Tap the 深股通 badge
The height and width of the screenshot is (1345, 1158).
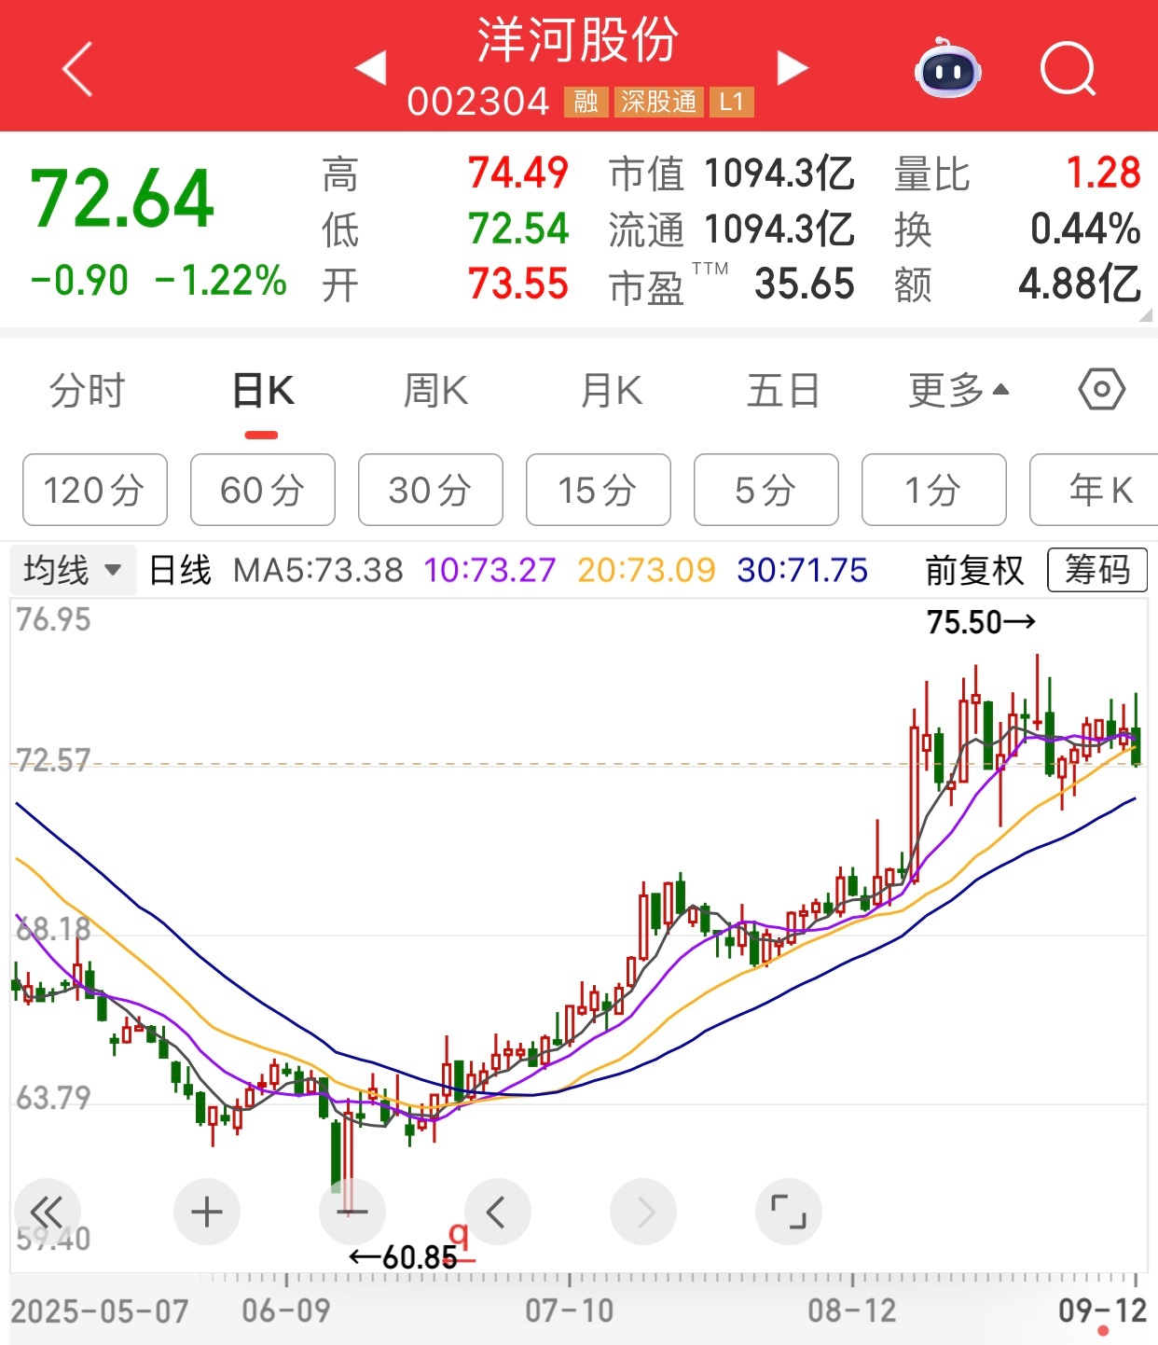[658, 102]
